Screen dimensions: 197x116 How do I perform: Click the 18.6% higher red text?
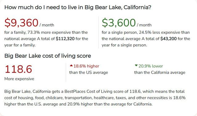click(86, 66)
